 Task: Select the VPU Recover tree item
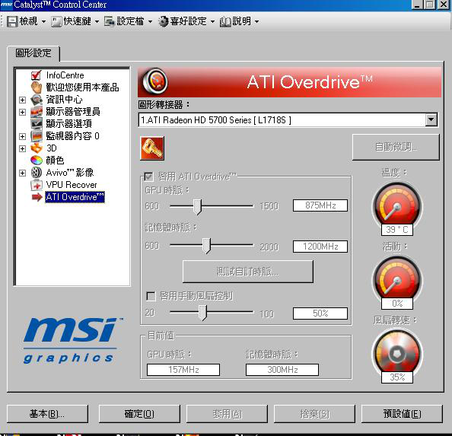click(72, 185)
